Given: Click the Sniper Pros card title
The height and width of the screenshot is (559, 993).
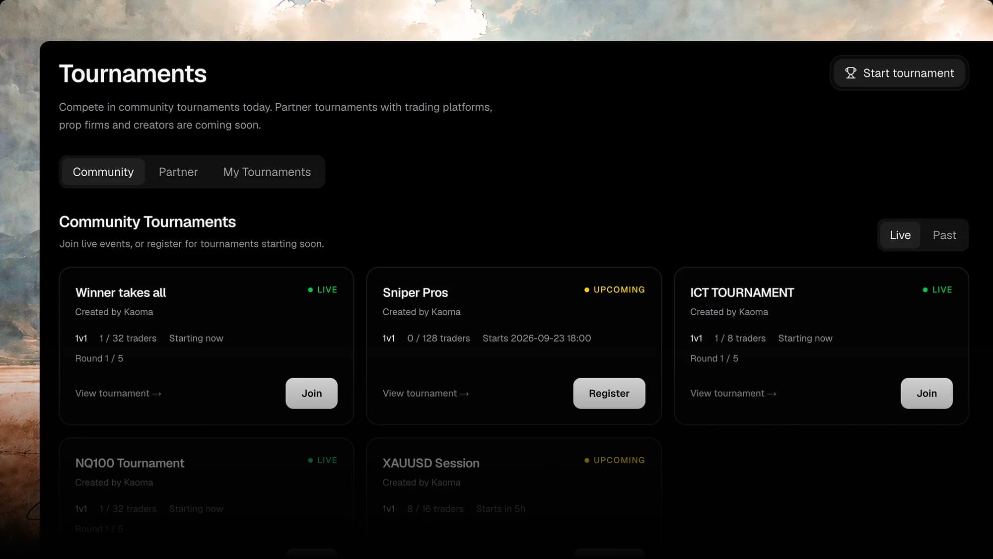Looking at the screenshot, I should click(415, 292).
